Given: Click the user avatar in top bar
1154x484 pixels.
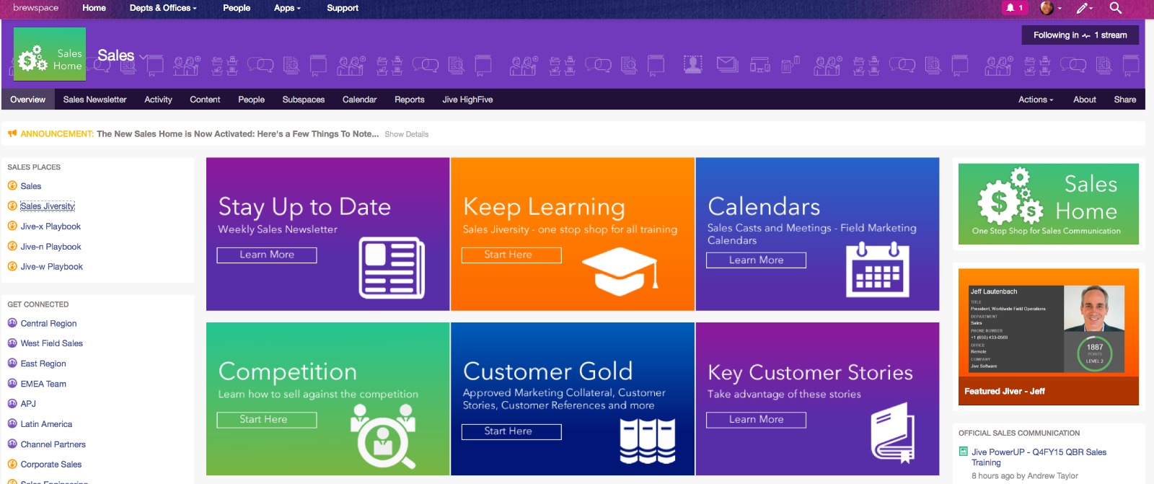Looking at the screenshot, I should pyautogui.click(x=1047, y=8).
